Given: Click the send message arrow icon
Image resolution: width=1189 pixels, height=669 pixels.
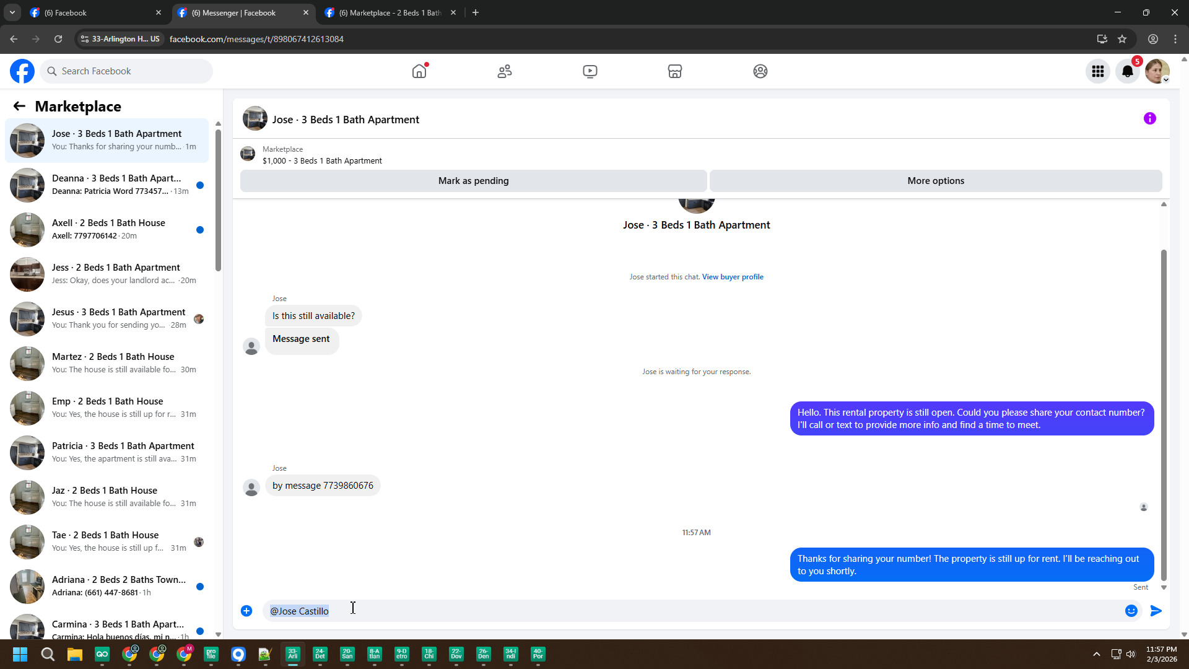Looking at the screenshot, I should coord(1156,611).
